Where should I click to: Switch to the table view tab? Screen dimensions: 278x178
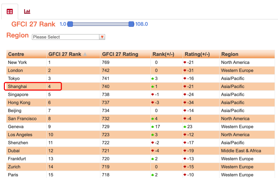click(10, 12)
